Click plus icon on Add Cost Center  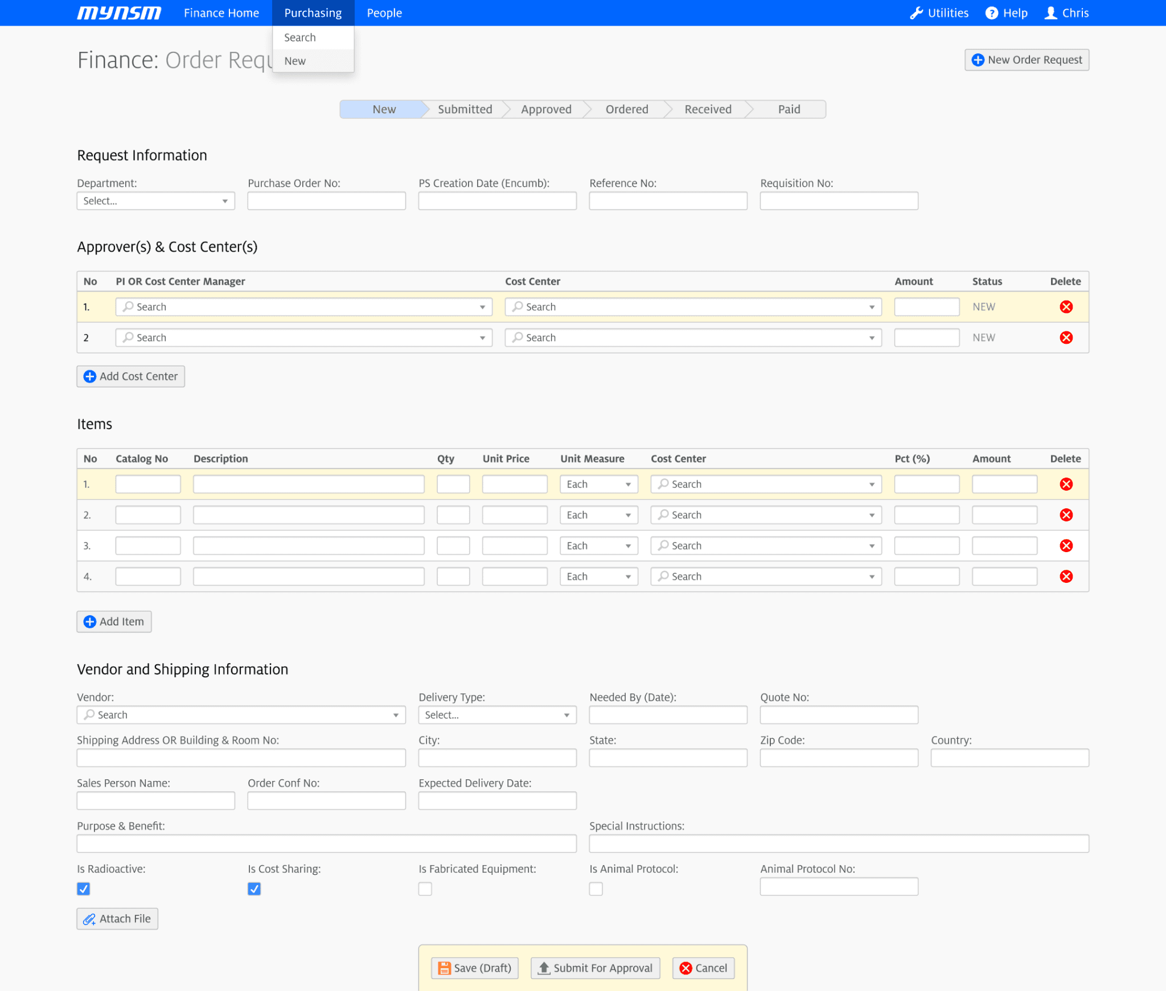[90, 376]
